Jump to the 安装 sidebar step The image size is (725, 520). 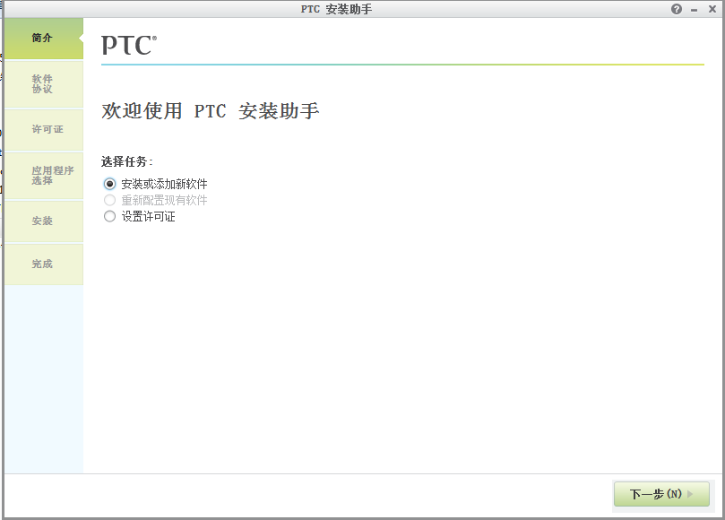[x=44, y=221]
